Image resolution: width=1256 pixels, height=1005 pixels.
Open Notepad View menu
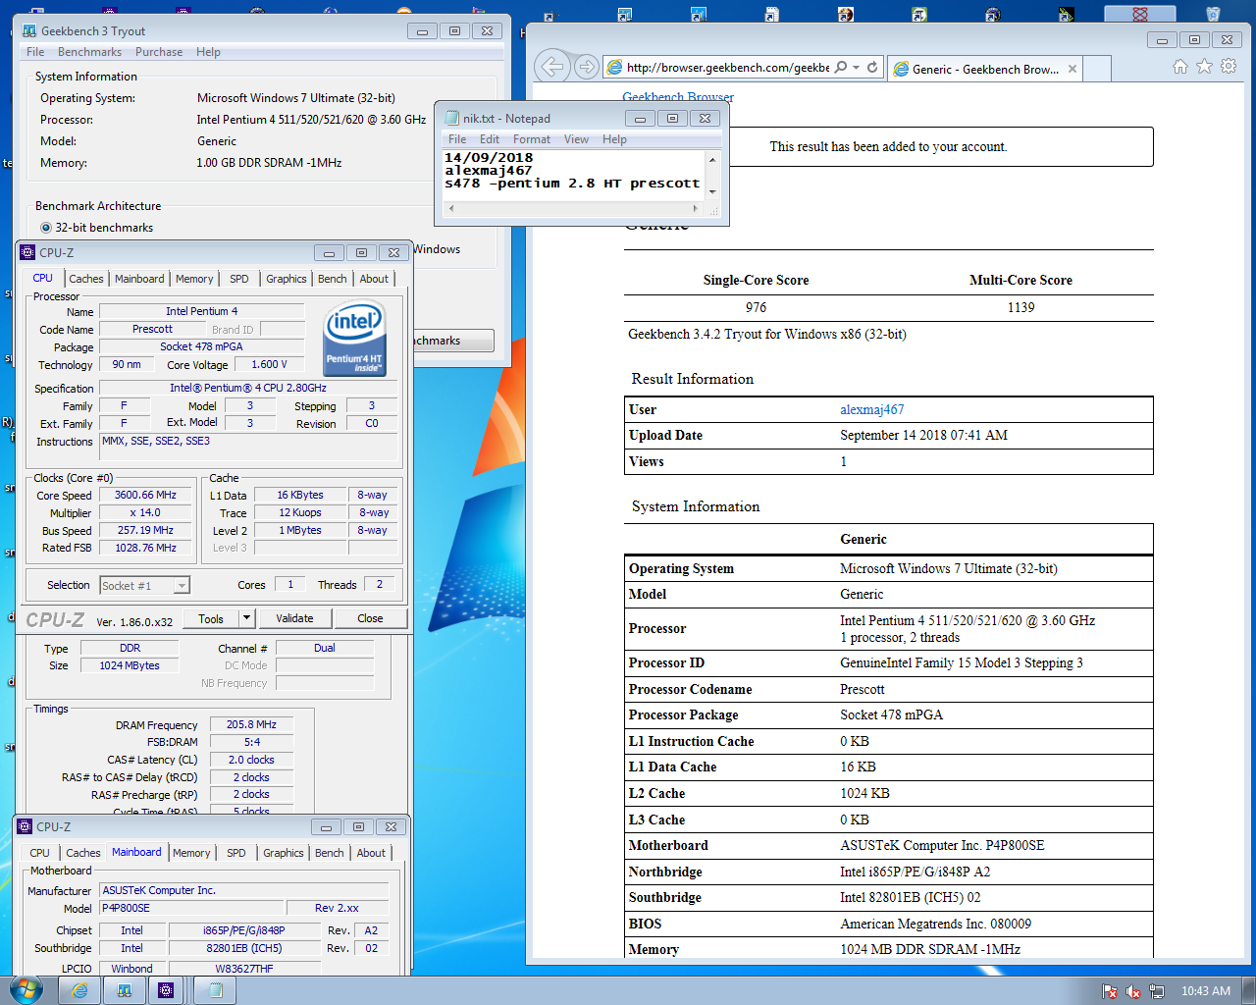point(576,139)
